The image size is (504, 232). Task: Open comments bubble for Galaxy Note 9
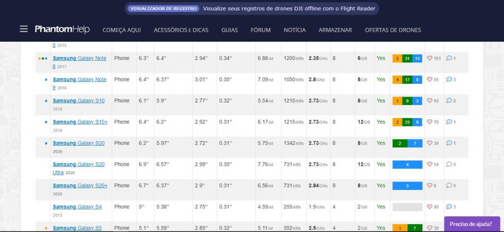pos(449,79)
